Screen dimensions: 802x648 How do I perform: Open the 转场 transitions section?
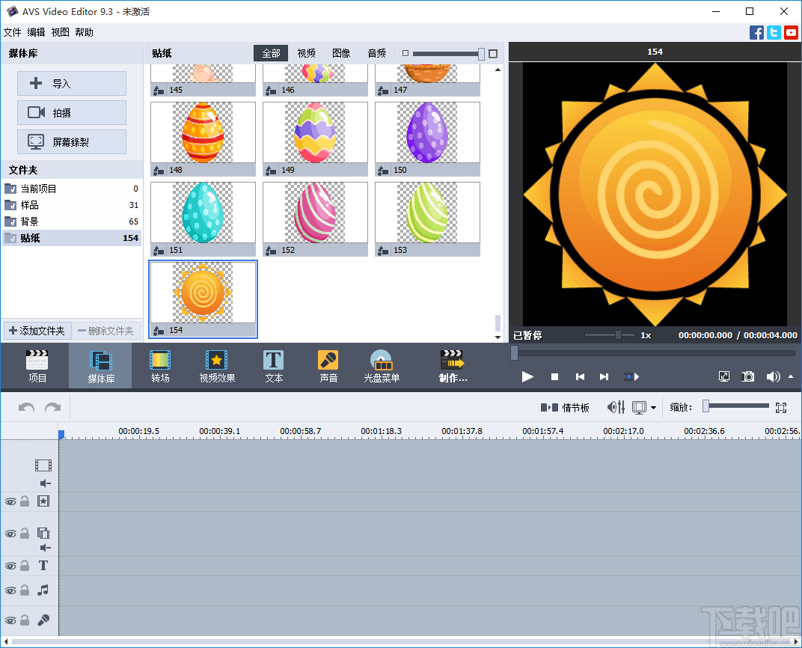pyautogui.click(x=160, y=366)
